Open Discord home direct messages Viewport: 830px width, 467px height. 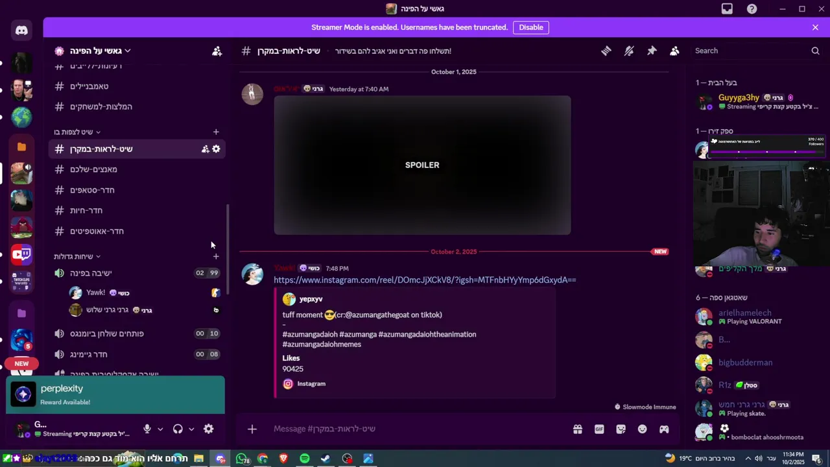coord(21,30)
